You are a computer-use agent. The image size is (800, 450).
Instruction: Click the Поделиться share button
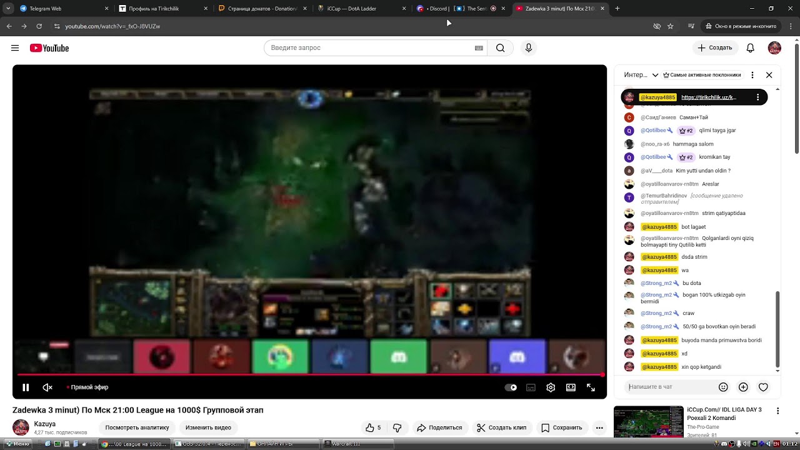439,427
